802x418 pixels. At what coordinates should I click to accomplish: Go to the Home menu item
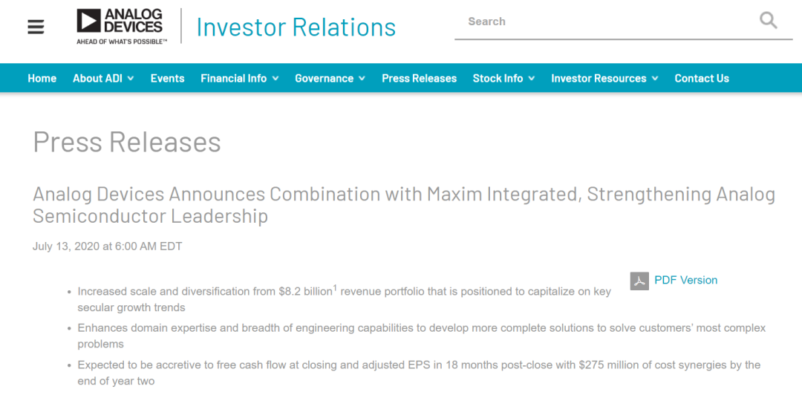point(42,78)
